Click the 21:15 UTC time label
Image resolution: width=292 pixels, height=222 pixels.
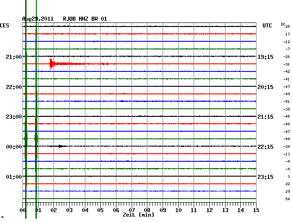click(265, 117)
